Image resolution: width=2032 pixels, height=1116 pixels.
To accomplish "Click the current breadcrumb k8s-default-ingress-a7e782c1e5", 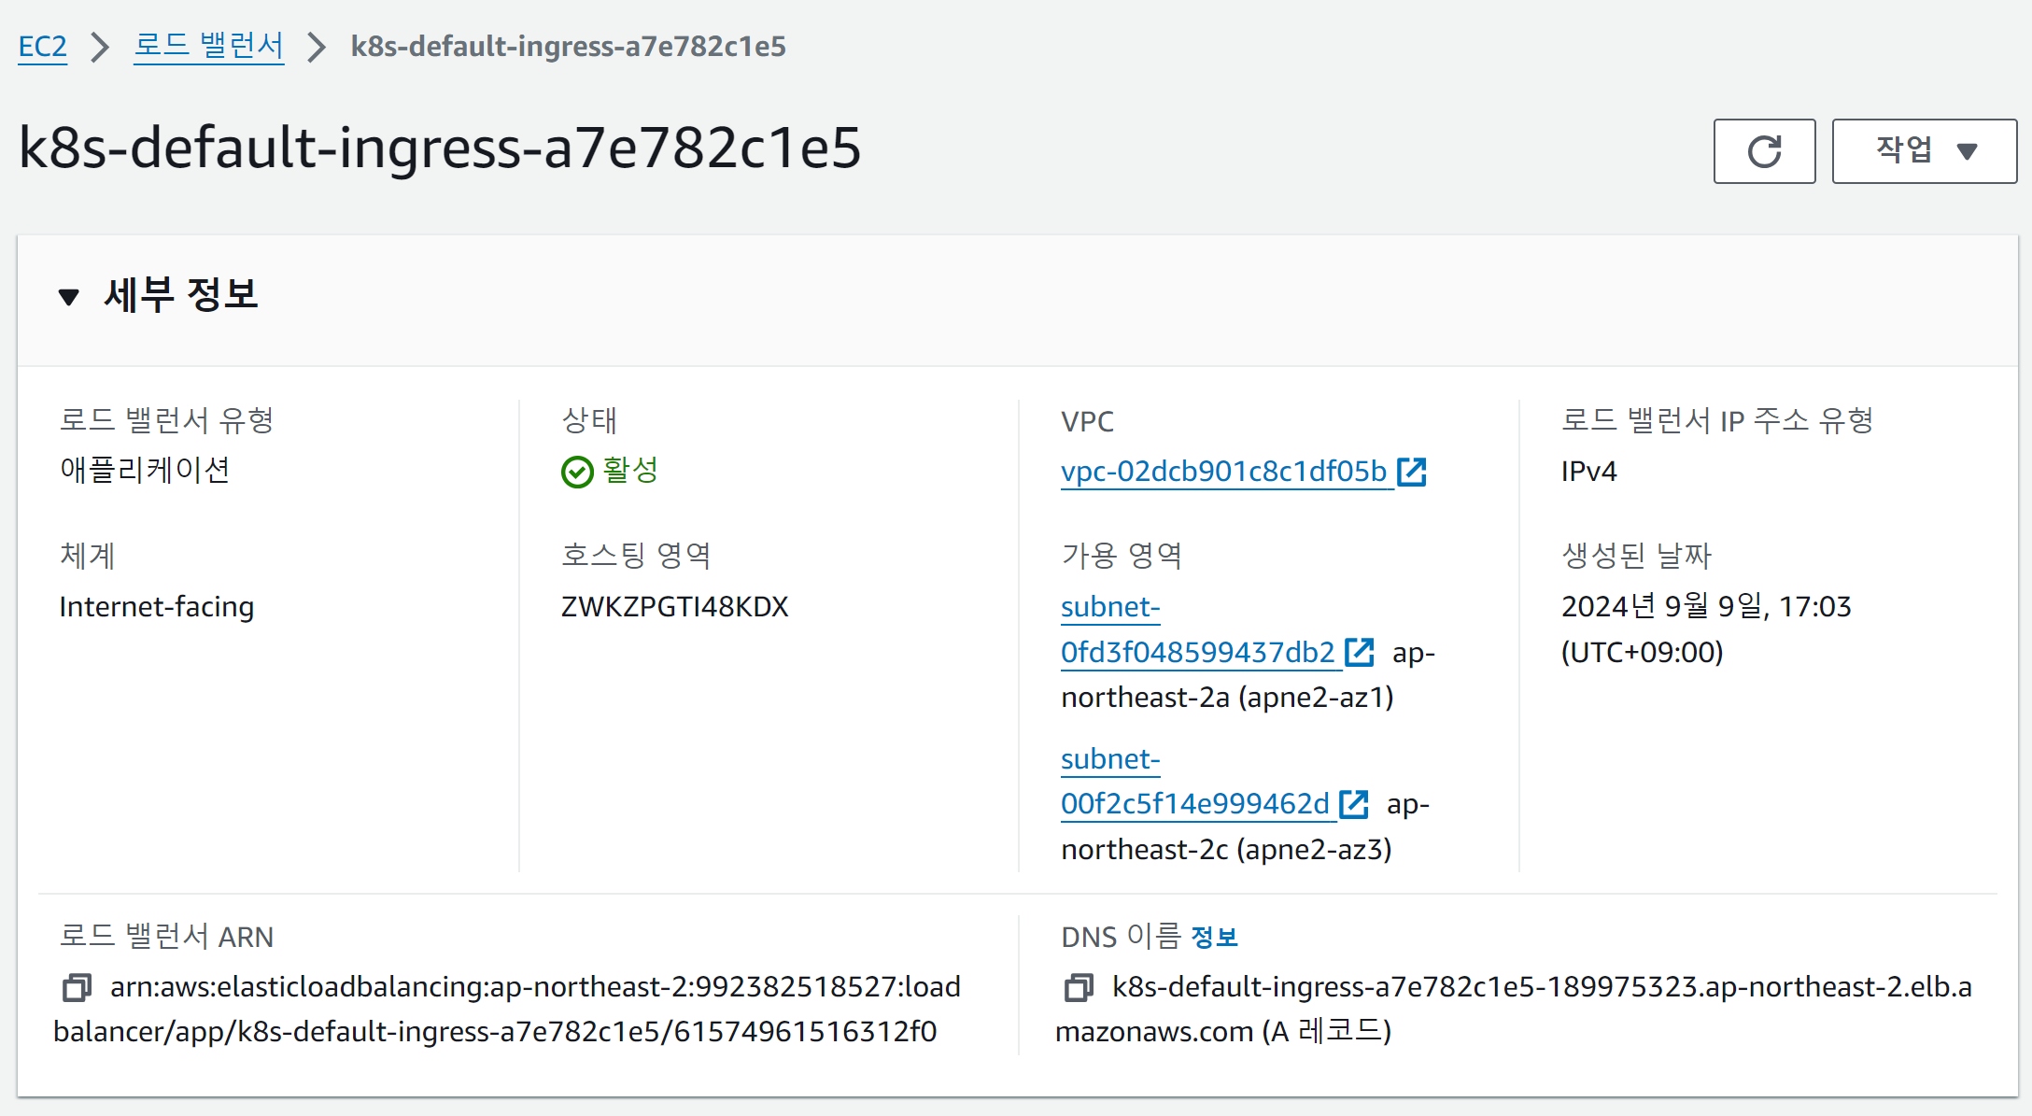I will point(568,47).
